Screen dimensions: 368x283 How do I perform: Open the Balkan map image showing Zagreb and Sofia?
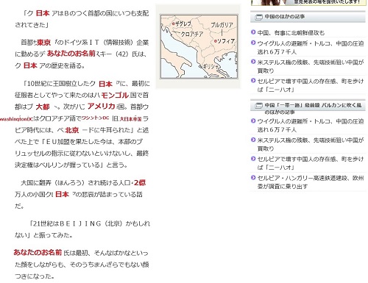point(199,46)
